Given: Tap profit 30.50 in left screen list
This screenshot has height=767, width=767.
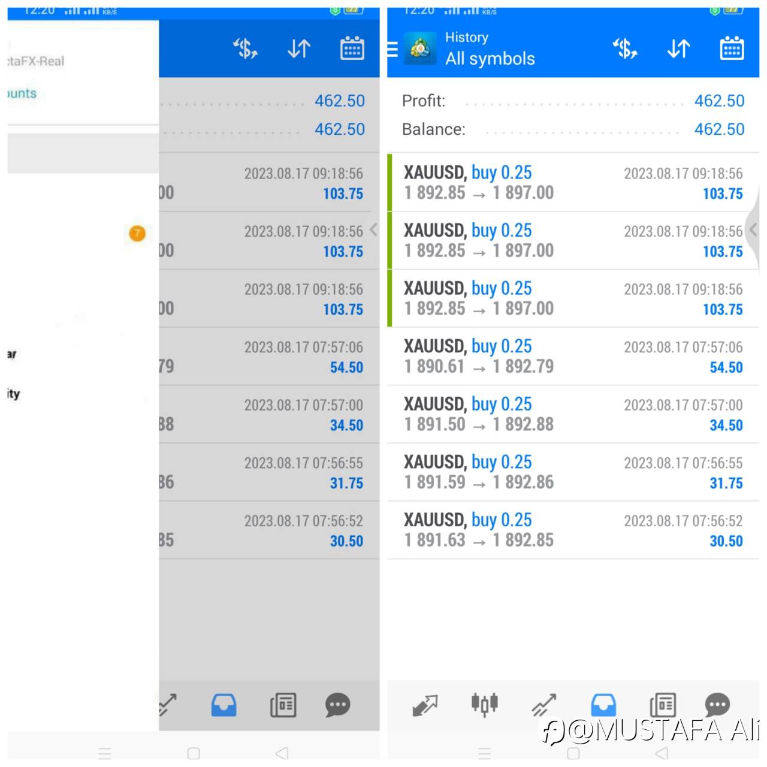Looking at the screenshot, I should click(x=346, y=541).
